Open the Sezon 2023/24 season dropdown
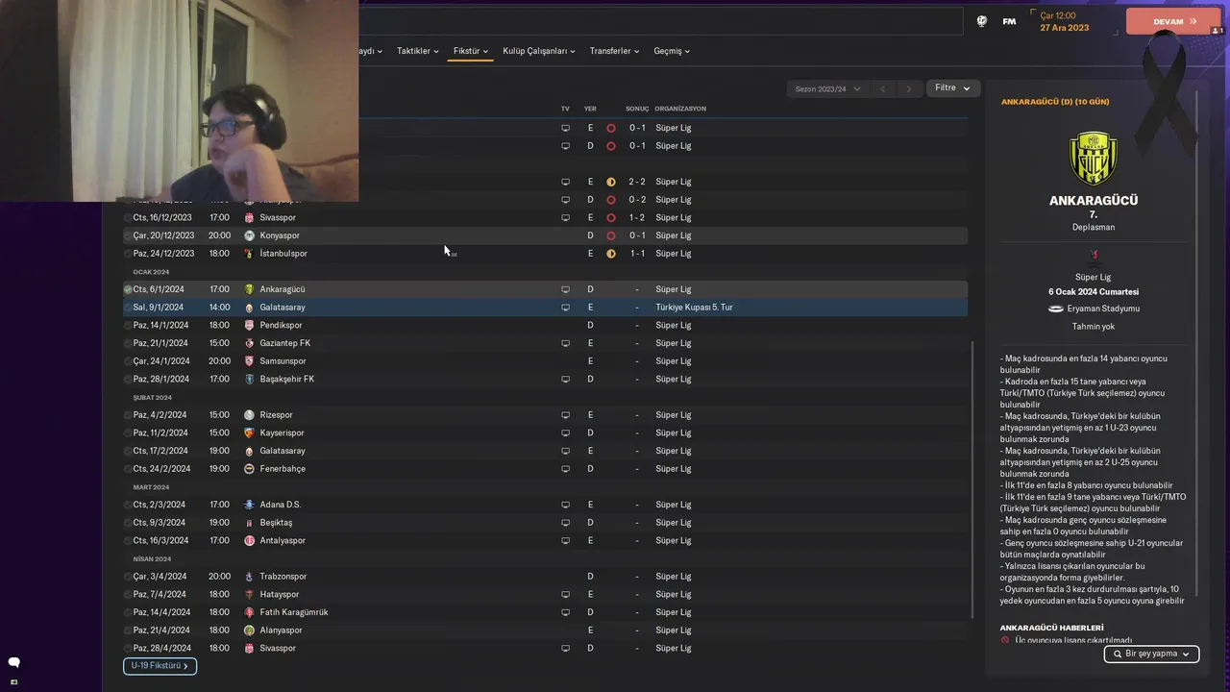This screenshot has height=692, width=1230. 827,88
